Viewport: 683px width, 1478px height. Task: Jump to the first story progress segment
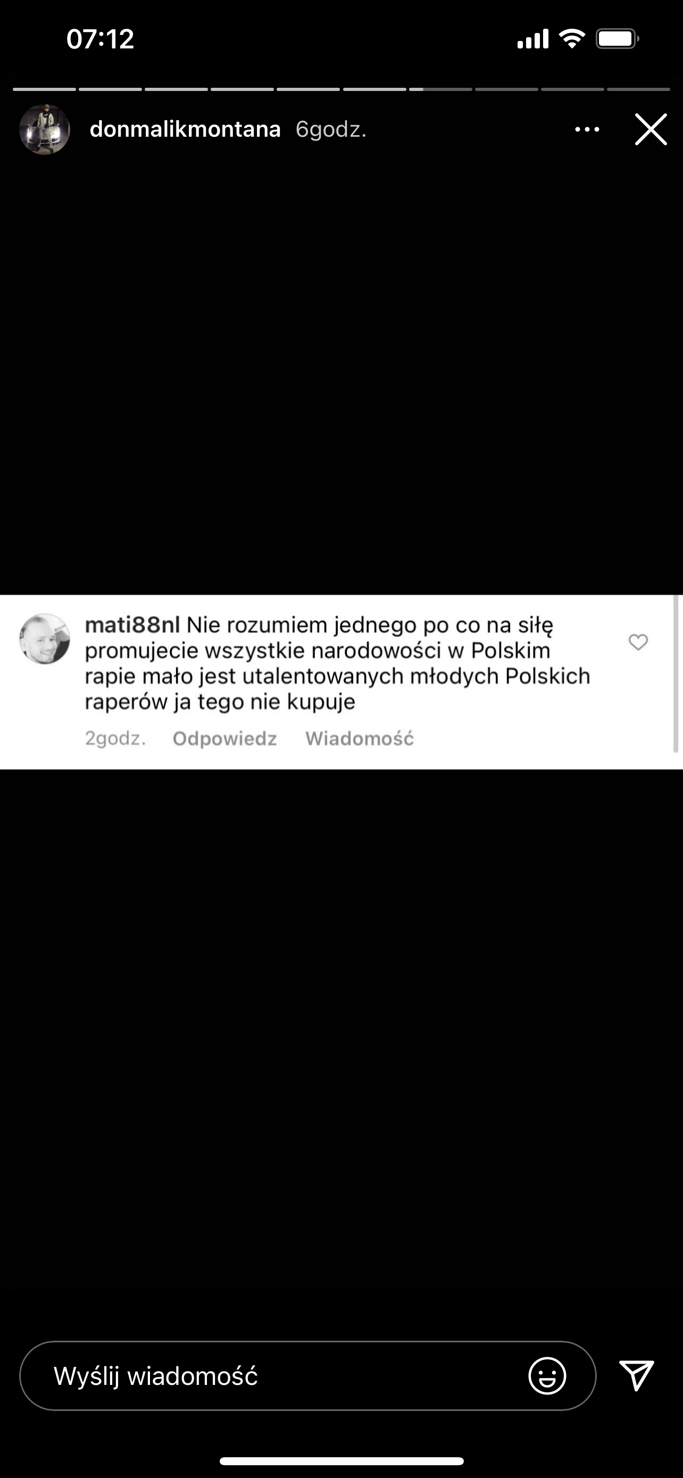tap(44, 89)
